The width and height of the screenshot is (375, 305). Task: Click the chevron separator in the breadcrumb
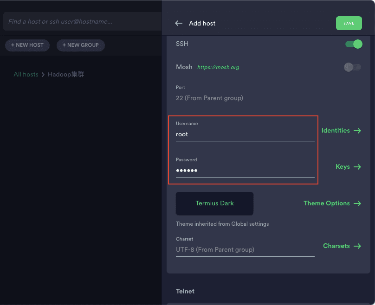point(43,75)
